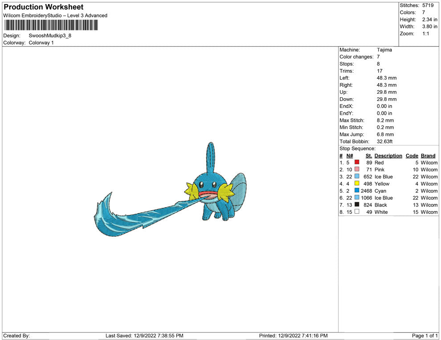Viewport: 441px width, 340px height.
Task: Click the 'Production Worksheet' title
Action: [x=44, y=7]
